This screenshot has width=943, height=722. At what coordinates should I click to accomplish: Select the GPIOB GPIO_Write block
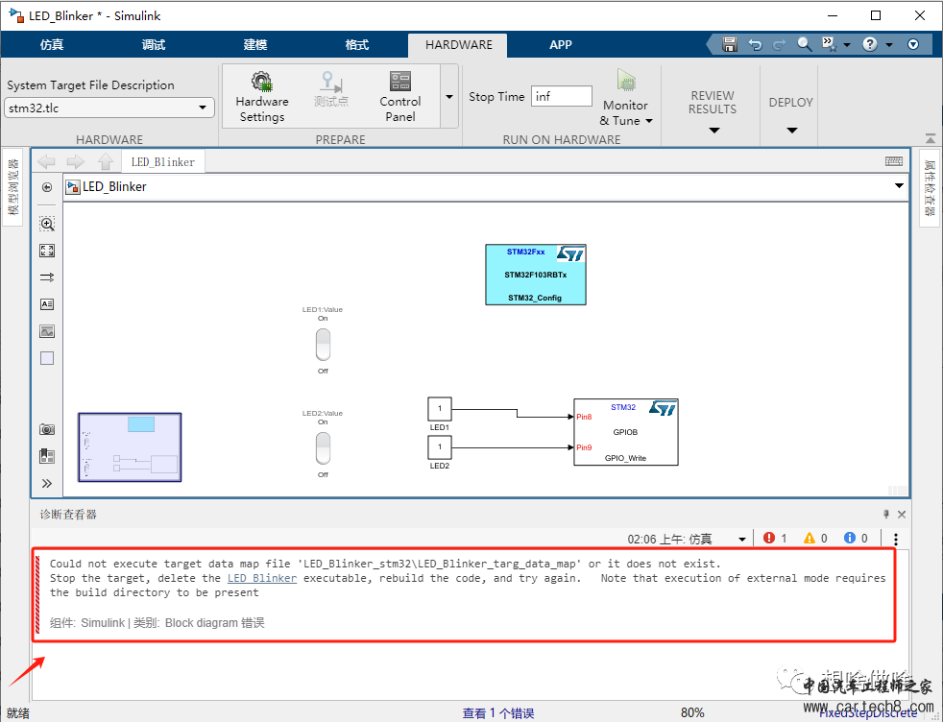[x=625, y=432]
